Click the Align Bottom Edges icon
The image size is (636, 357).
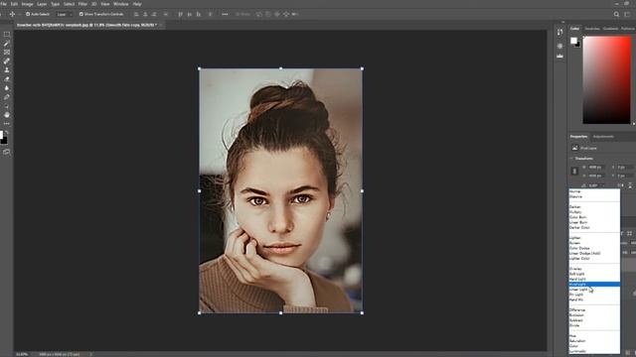pyautogui.click(x=199, y=14)
